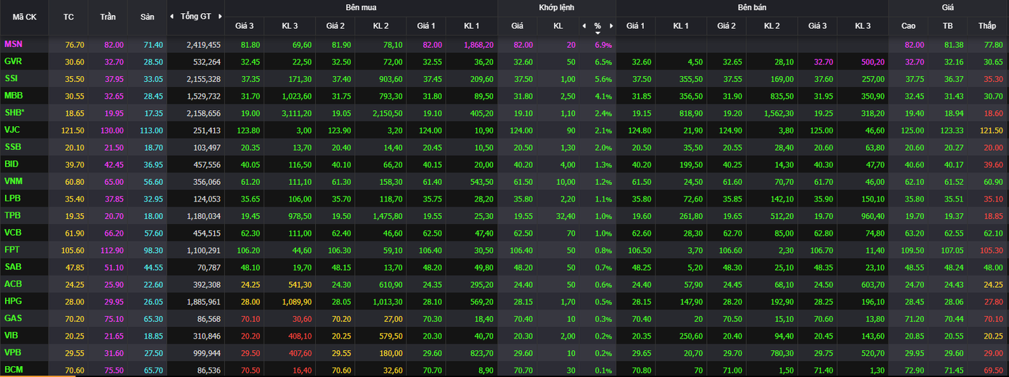
Task: Open the MSN stock symbol
Action: [14, 44]
